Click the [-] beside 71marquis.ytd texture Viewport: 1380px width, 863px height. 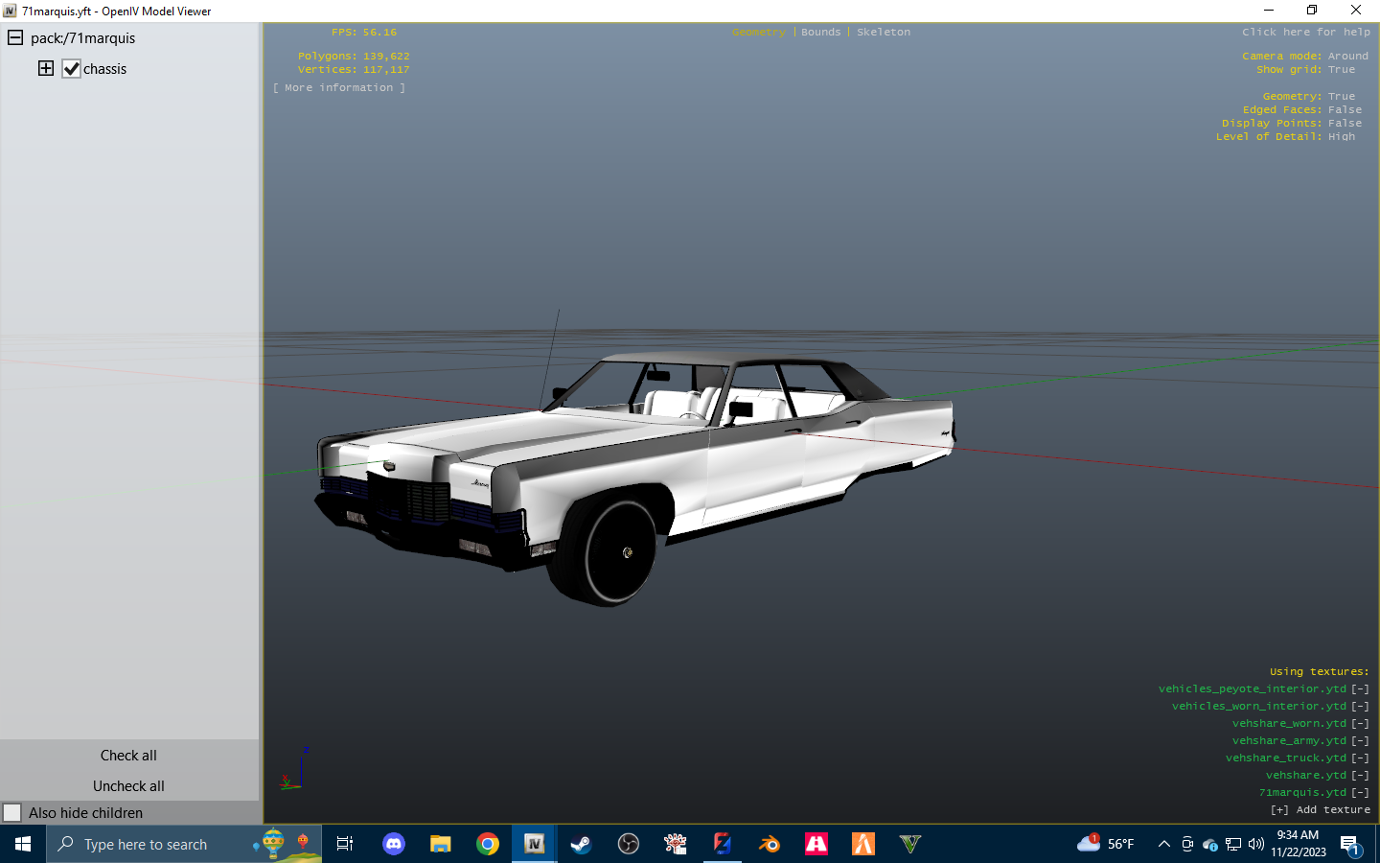click(1360, 792)
